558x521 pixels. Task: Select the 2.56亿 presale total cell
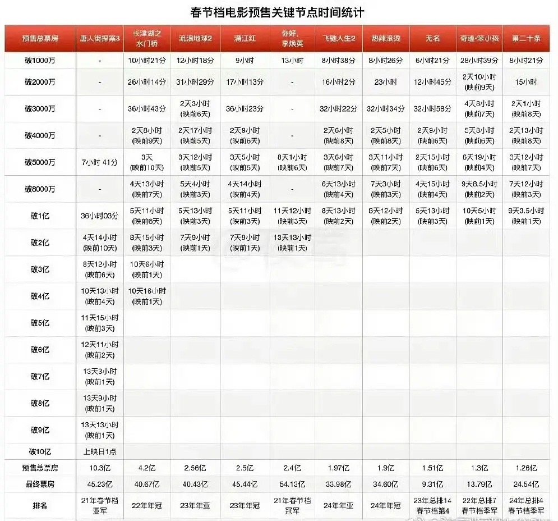(195, 468)
